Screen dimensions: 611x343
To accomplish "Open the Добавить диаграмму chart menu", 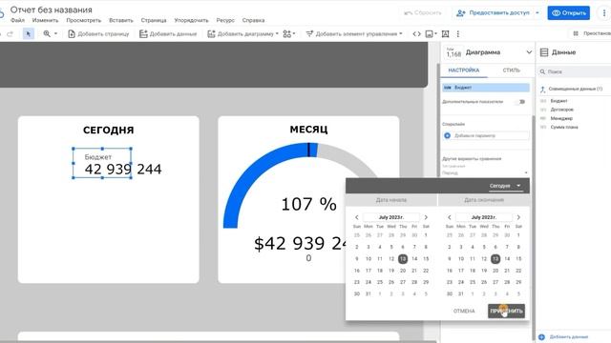I will click(x=243, y=34).
